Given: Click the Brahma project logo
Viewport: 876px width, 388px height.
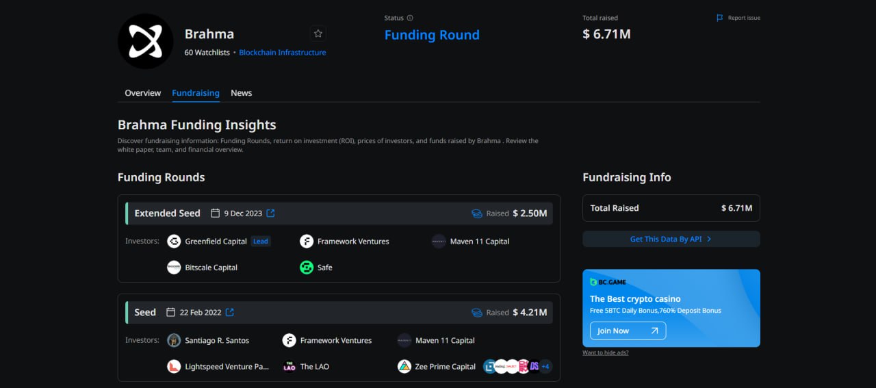Looking at the screenshot, I should [x=145, y=41].
